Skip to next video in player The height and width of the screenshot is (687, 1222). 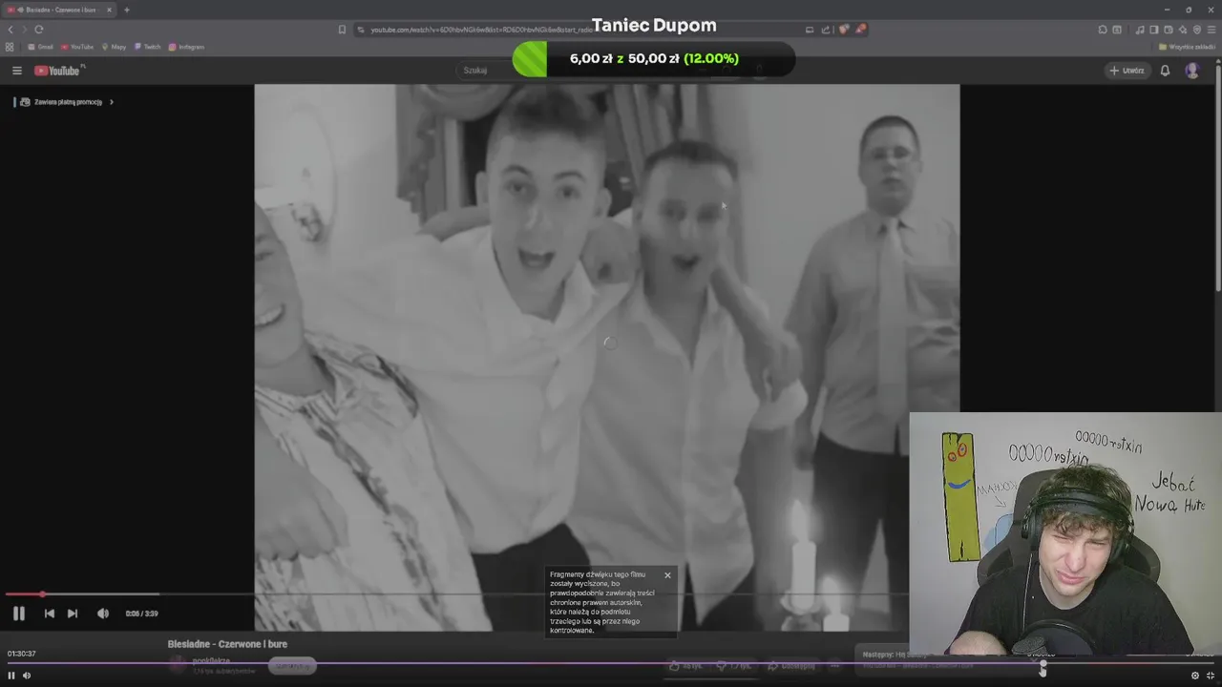[x=73, y=614]
